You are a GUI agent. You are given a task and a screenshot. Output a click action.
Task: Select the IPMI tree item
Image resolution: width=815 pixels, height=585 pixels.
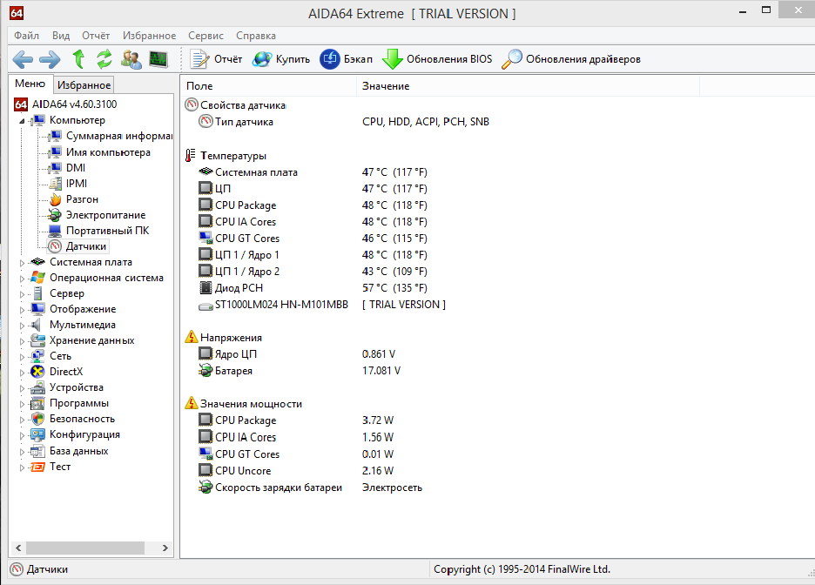[x=77, y=184]
